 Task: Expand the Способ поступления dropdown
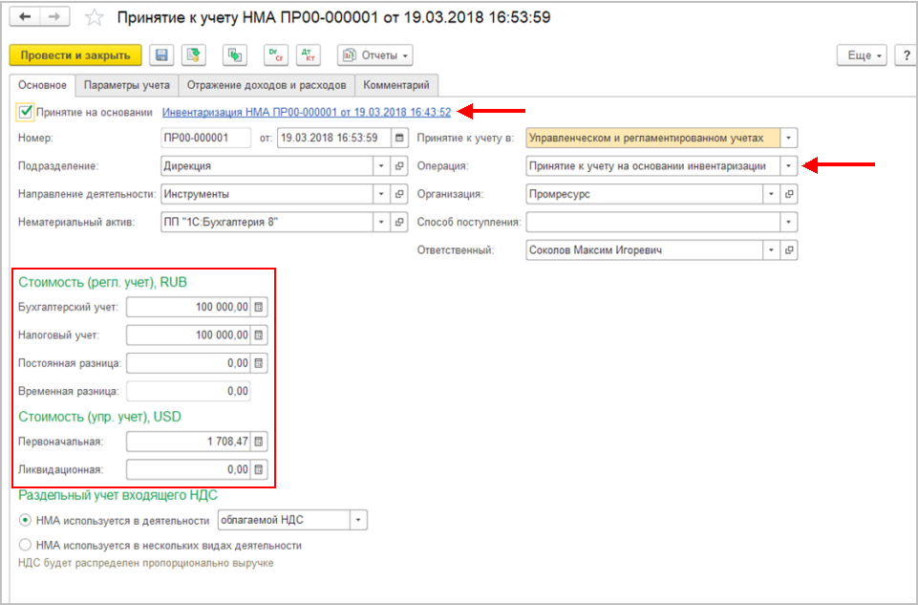789,222
